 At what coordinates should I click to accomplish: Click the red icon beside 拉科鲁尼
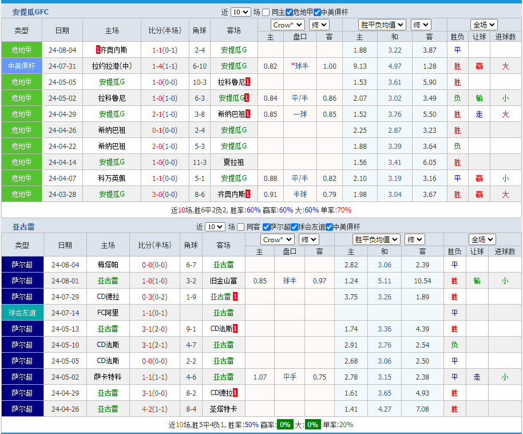pyautogui.click(x=246, y=82)
